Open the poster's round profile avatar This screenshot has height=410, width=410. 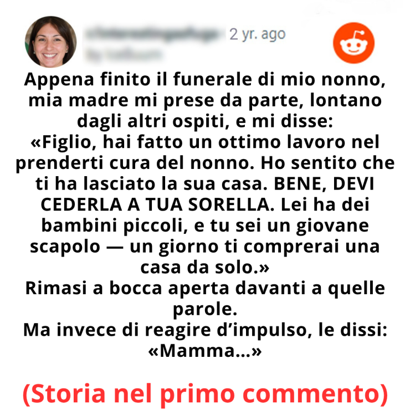click(x=51, y=42)
